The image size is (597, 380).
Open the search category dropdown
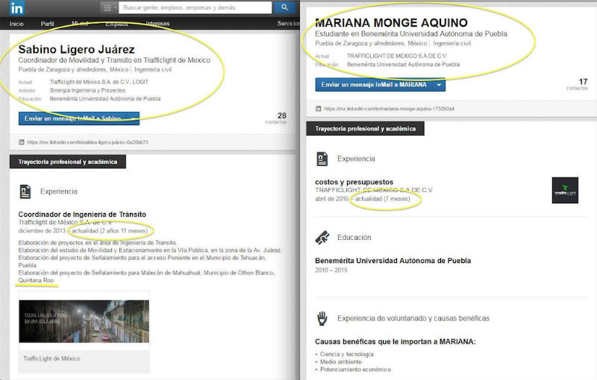(x=109, y=7)
